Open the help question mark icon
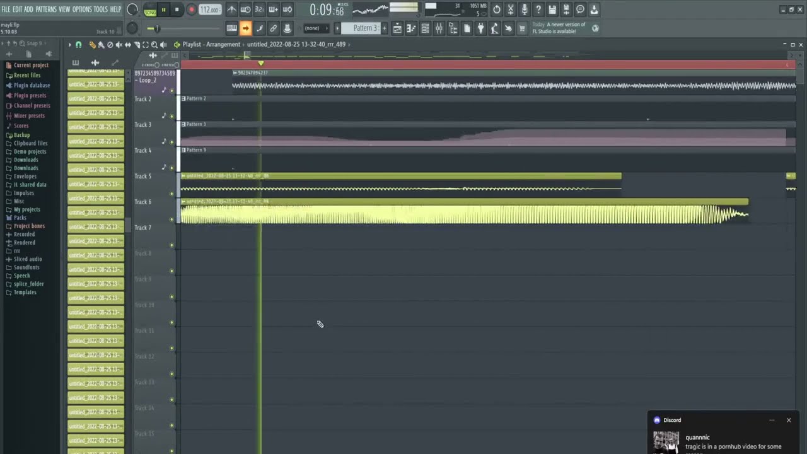The width and height of the screenshot is (807, 454). click(538, 9)
